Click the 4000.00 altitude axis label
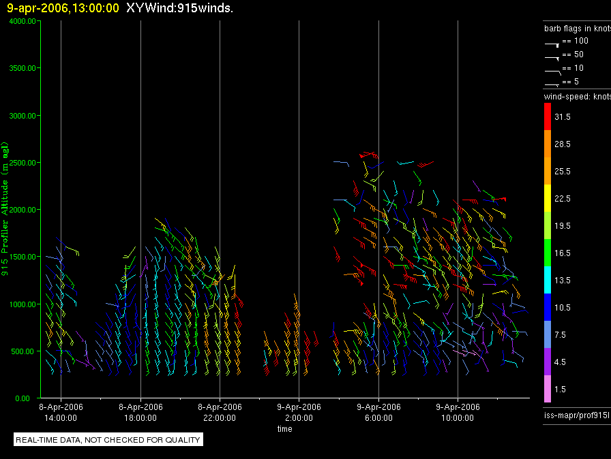 click(x=23, y=21)
